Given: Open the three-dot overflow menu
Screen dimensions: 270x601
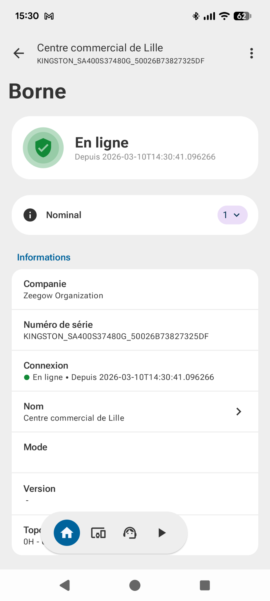Looking at the screenshot, I should pos(251,53).
